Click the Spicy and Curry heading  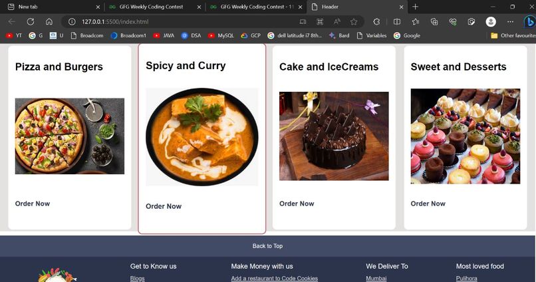click(x=186, y=66)
